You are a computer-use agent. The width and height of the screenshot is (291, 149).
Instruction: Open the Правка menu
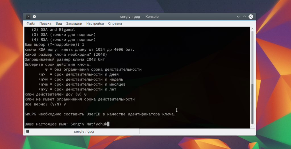(45, 23)
